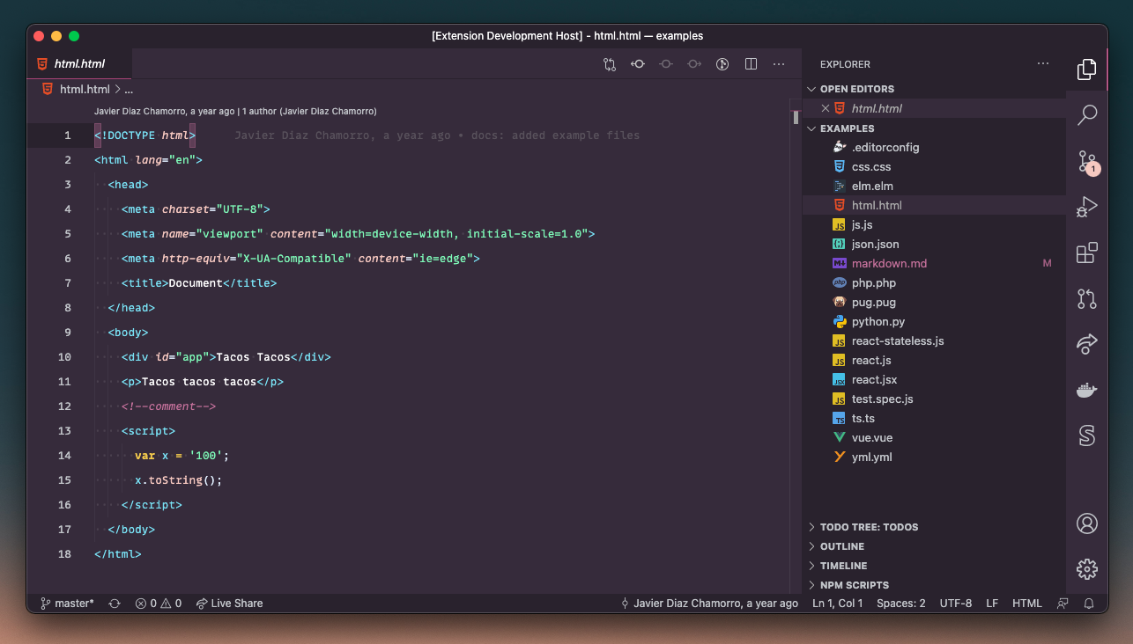This screenshot has height=644, width=1133.
Task: Toggle file blame annotations icon
Action: (x=722, y=64)
